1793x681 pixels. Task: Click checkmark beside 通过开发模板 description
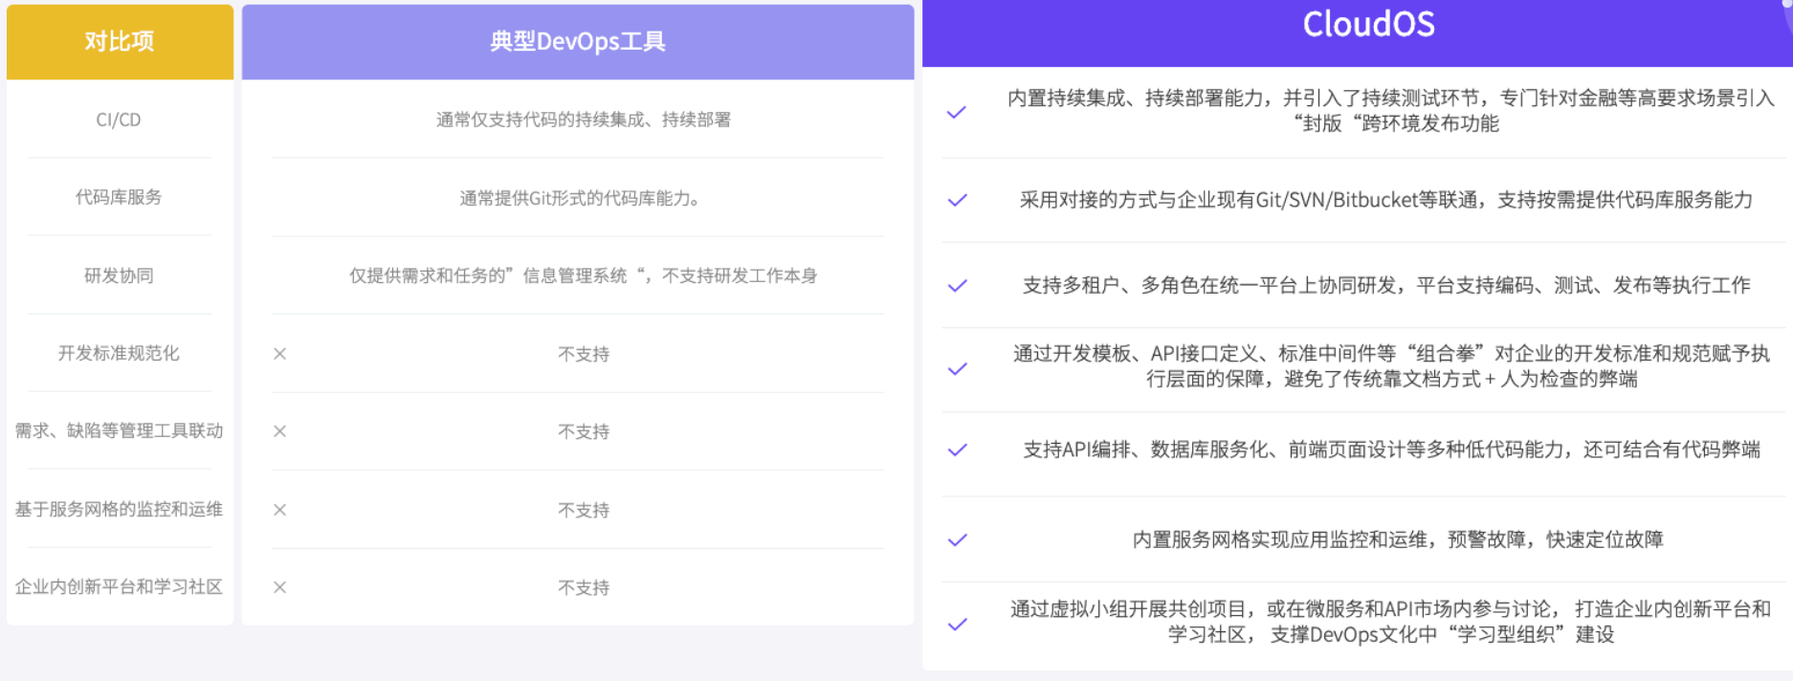[957, 368]
